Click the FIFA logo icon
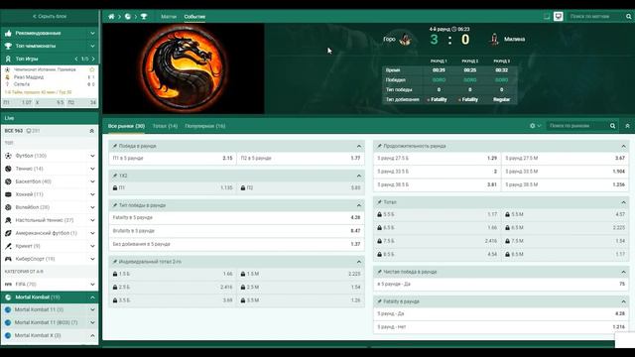The height and width of the screenshot is (357, 635). (x=8, y=285)
